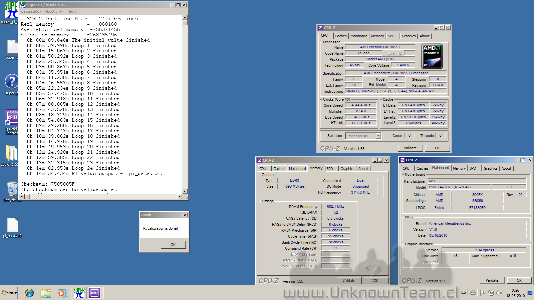This screenshot has height=300, width=534.
Task: Select About tab in Memory CPU-Z window
Action: [363, 169]
